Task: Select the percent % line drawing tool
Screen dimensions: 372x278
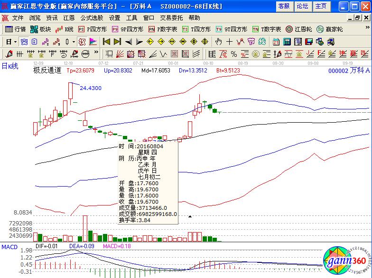Action: 234,53
